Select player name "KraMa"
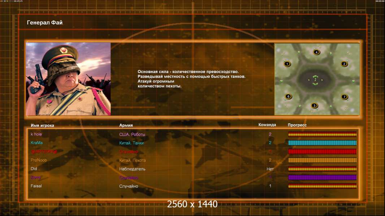This screenshot has width=385, height=216. [x=36, y=143]
